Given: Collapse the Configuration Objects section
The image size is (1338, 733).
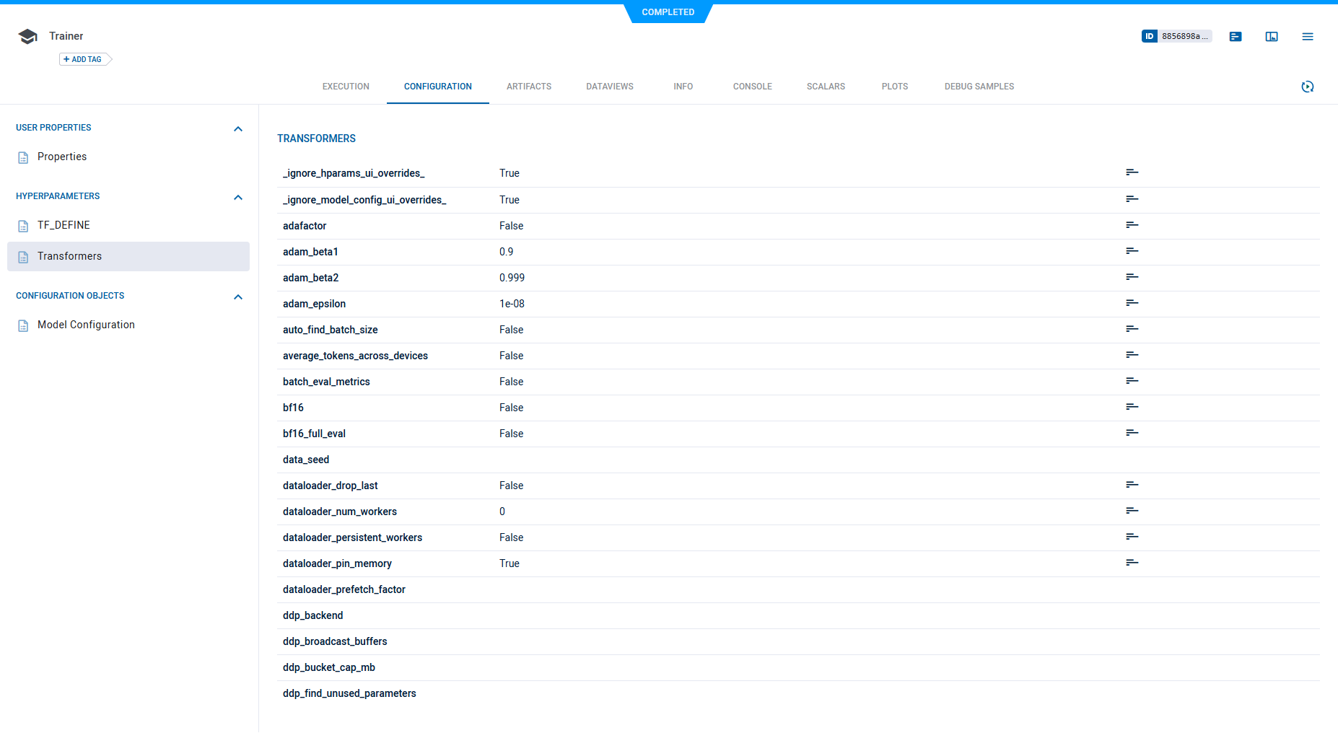Looking at the screenshot, I should click(238, 297).
